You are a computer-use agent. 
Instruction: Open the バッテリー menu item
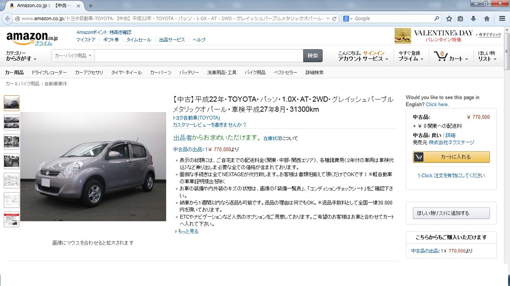point(189,72)
